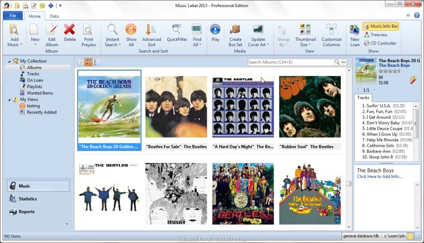This screenshot has width=424, height=243.
Task: Expand the navigation pane options arrow
Action: (x=67, y=224)
